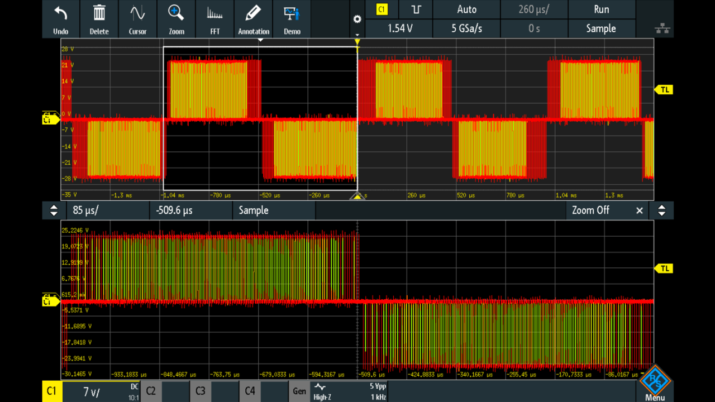Image resolution: width=715 pixels, height=402 pixels.
Task: Click the zoom window center arrow at time axis
Action: pyautogui.click(x=357, y=196)
